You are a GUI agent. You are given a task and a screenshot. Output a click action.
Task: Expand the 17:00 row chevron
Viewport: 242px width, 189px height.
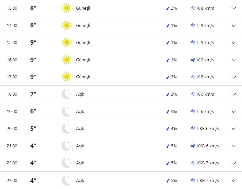click(x=233, y=77)
